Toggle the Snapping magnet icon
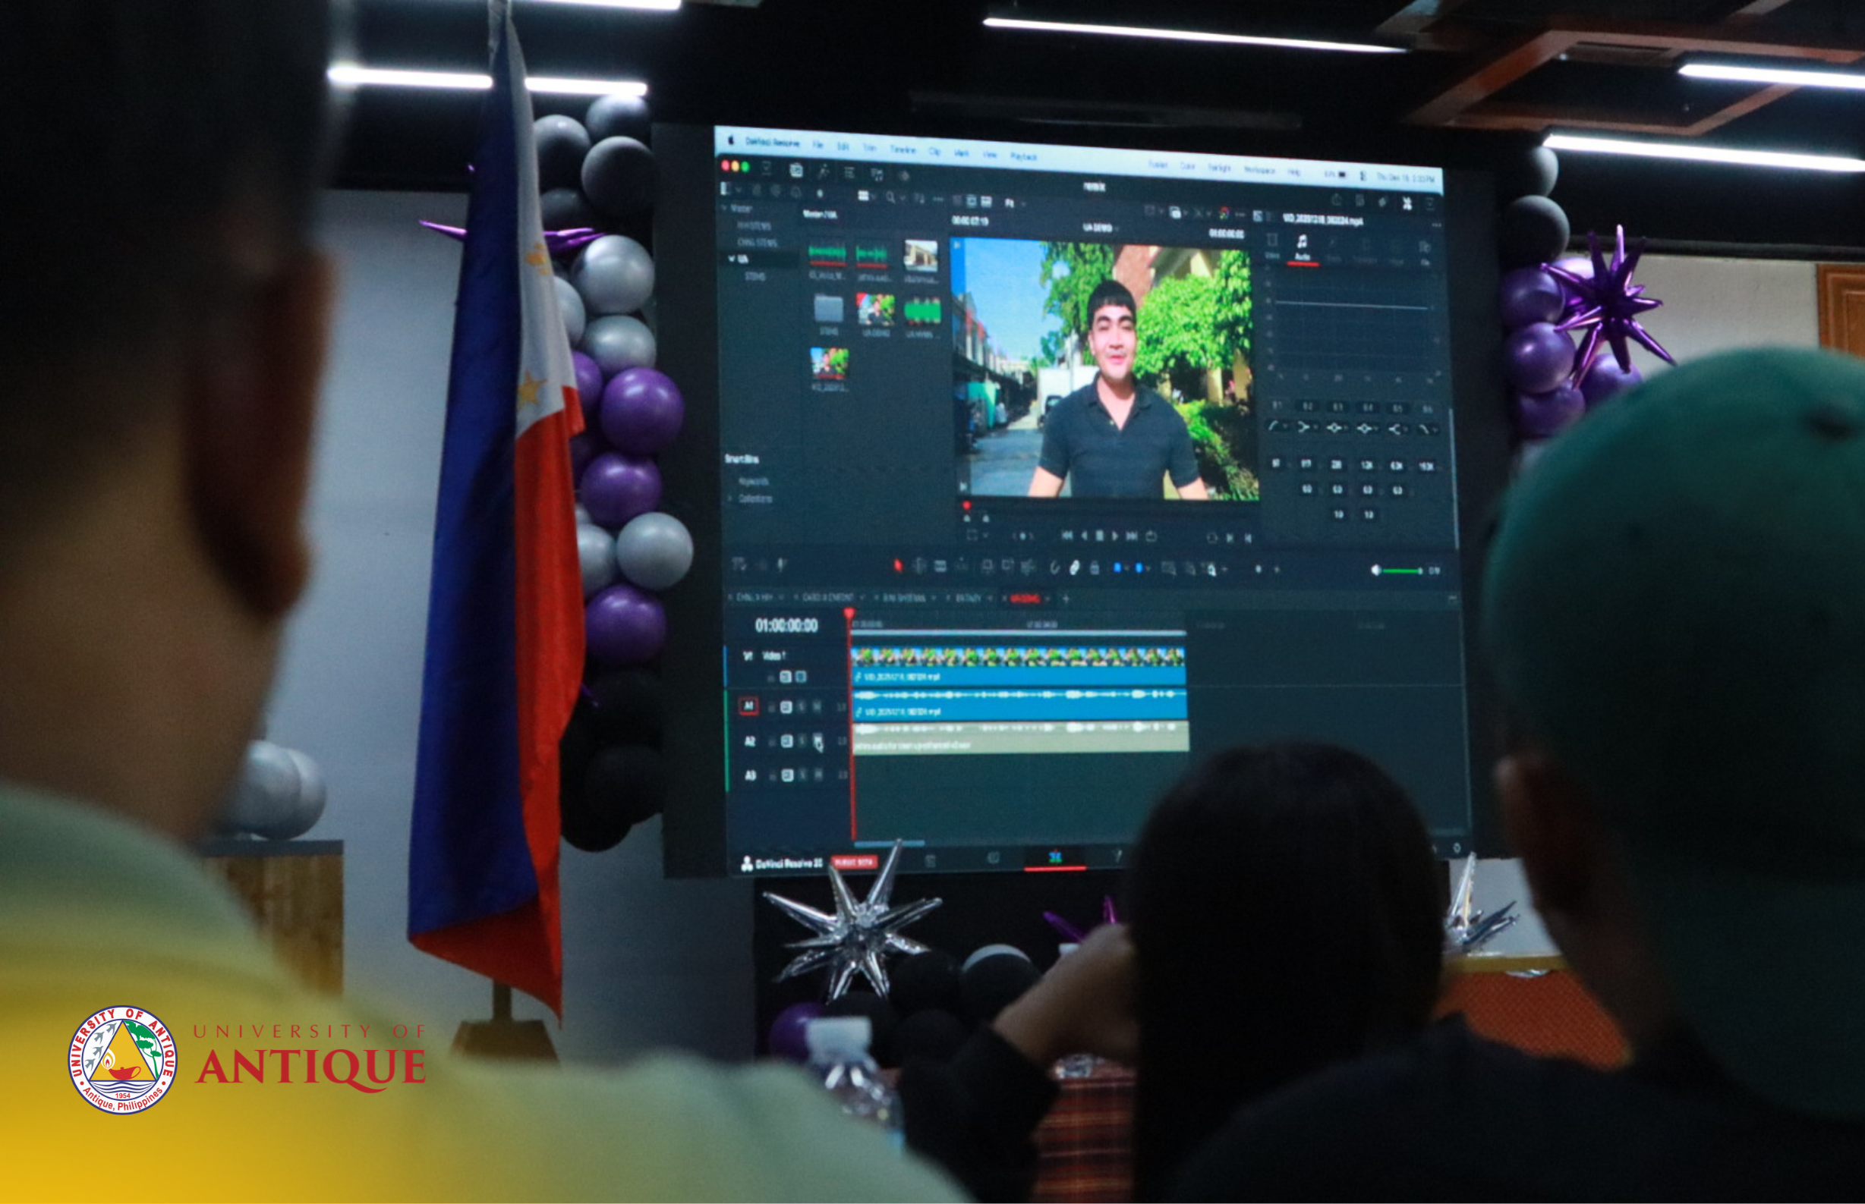Image resolution: width=1865 pixels, height=1204 pixels. (x=1054, y=567)
